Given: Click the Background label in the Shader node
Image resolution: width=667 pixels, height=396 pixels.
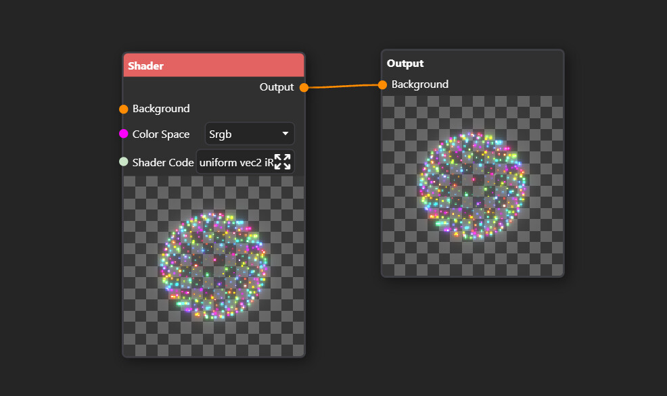Looking at the screenshot, I should tap(161, 109).
